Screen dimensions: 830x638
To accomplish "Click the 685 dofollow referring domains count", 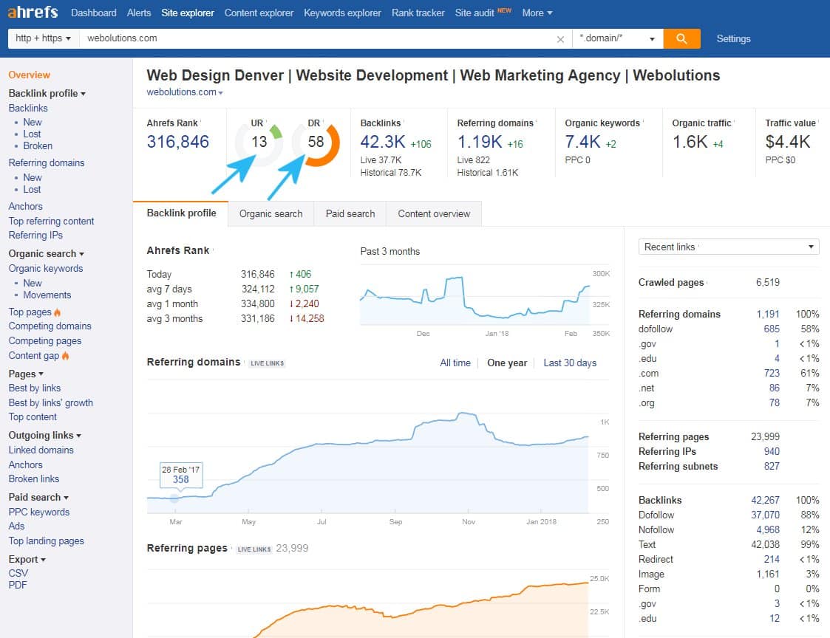I will point(772,329).
